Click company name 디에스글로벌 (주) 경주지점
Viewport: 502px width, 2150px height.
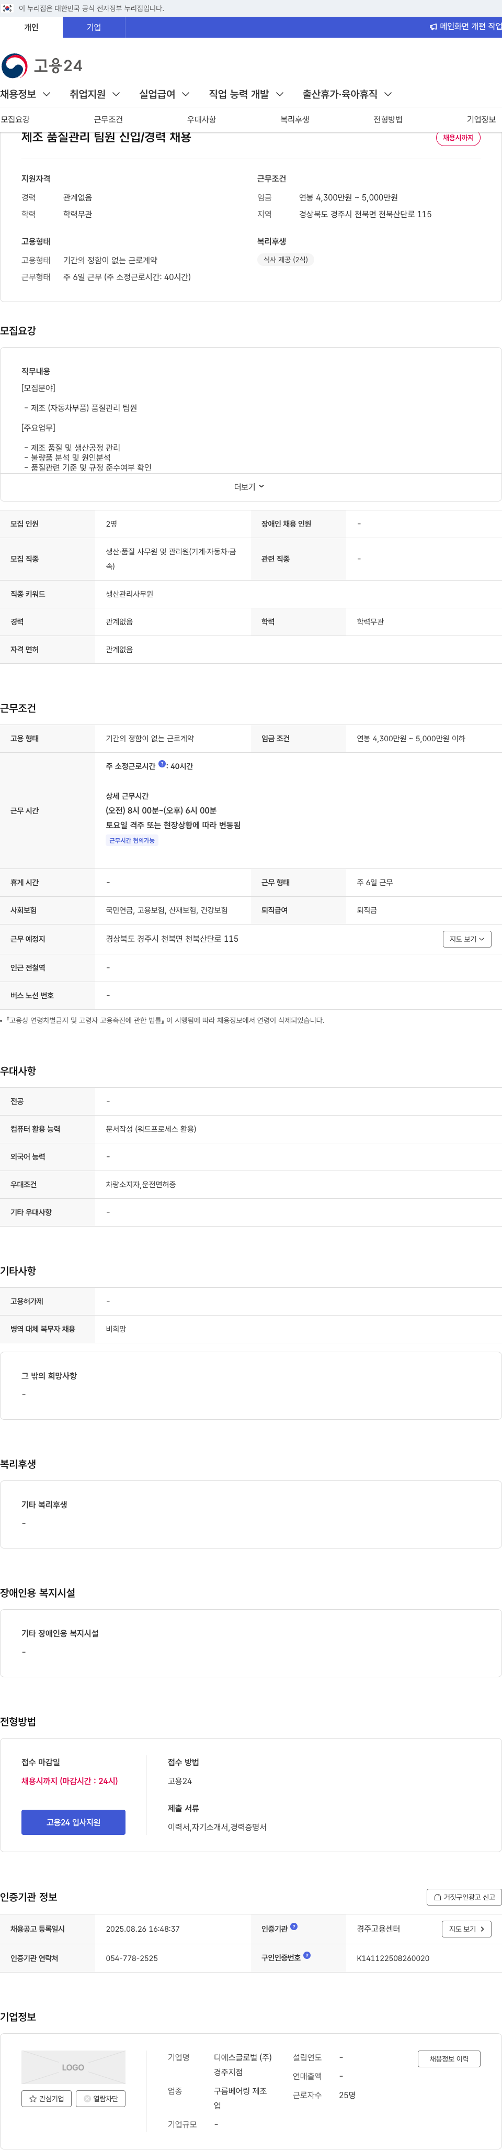pos(243,2065)
